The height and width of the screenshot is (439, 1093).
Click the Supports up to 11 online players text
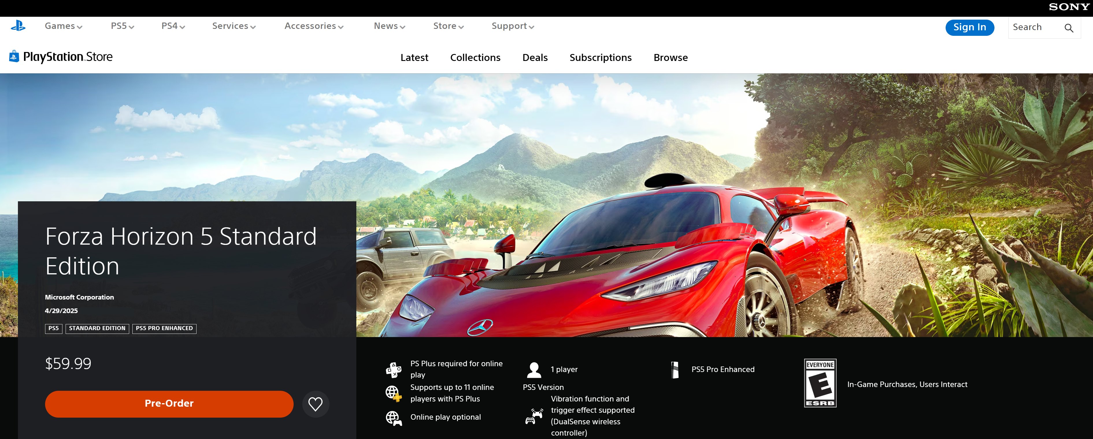point(452,393)
